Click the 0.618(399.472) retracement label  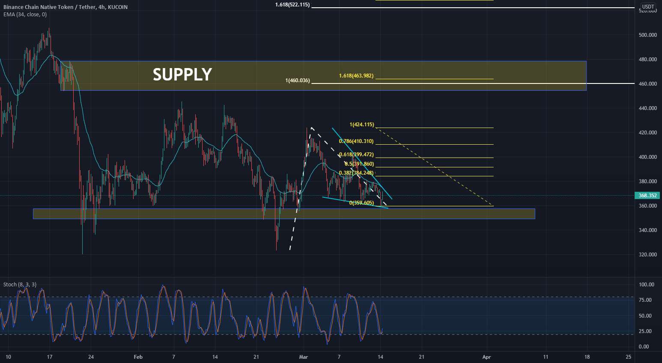pos(356,155)
